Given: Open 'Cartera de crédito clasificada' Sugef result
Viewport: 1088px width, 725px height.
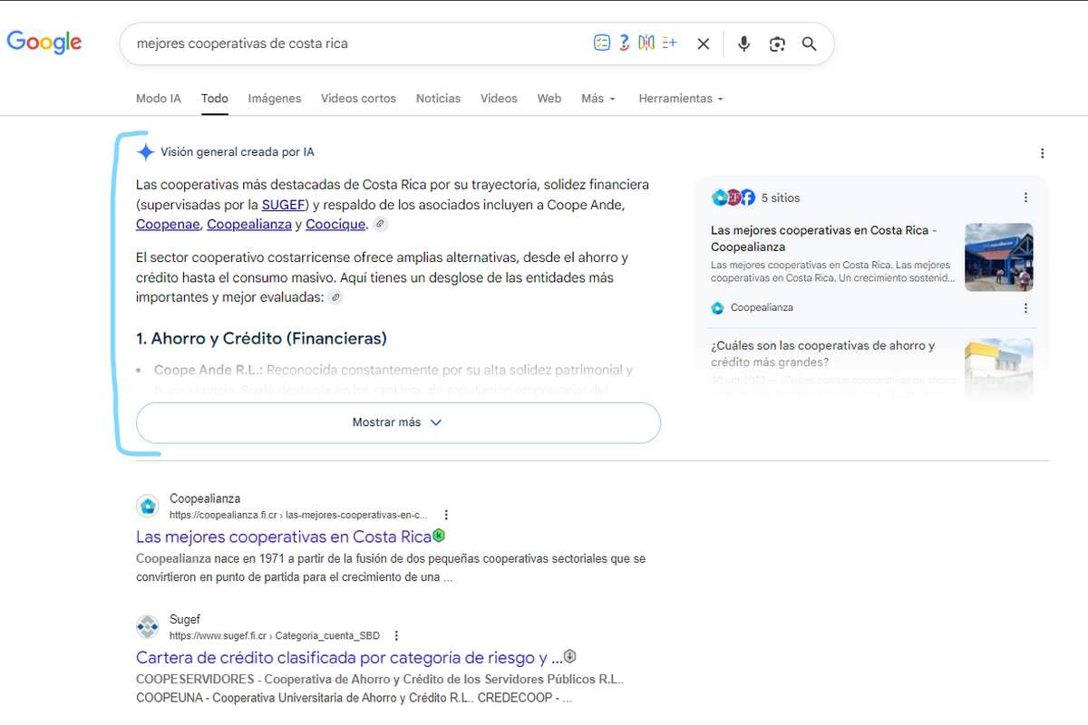Looking at the screenshot, I should (349, 657).
